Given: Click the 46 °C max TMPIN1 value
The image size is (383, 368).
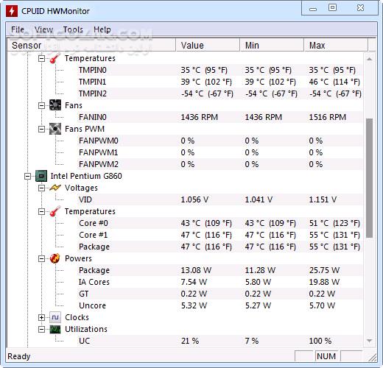Looking at the screenshot, I should click(x=334, y=82).
